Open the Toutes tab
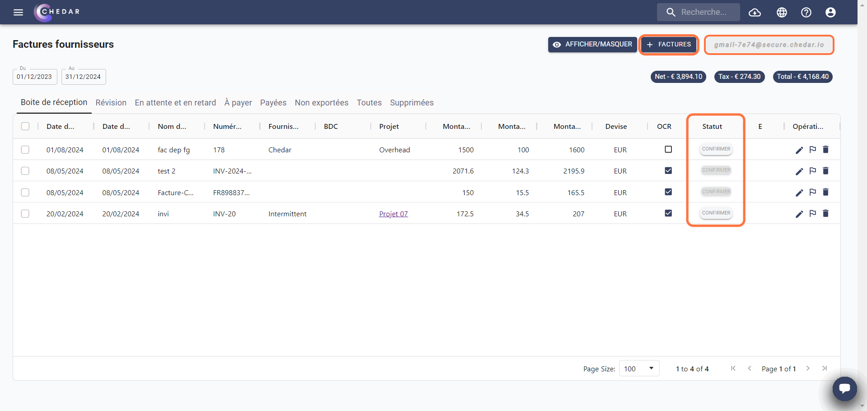The height and width of the screenshot is (411, 867). pyautogui.click(x=369, y=103)
